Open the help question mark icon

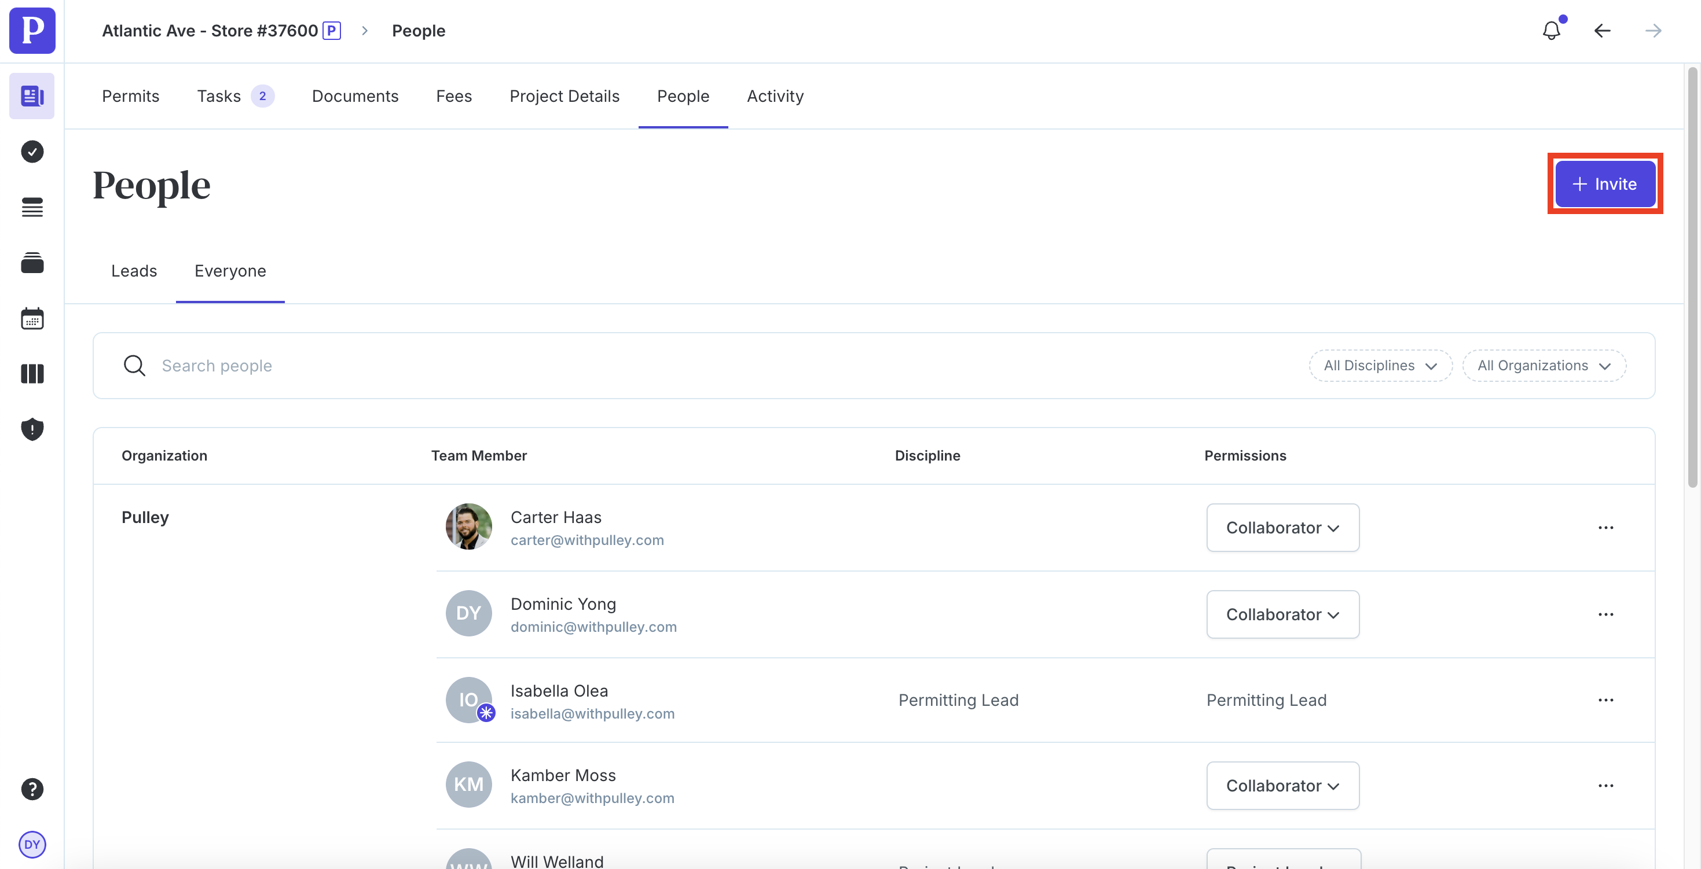(32, 789)
